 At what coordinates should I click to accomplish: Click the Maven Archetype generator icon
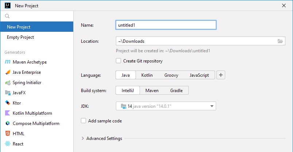click(x=8, y=62)
